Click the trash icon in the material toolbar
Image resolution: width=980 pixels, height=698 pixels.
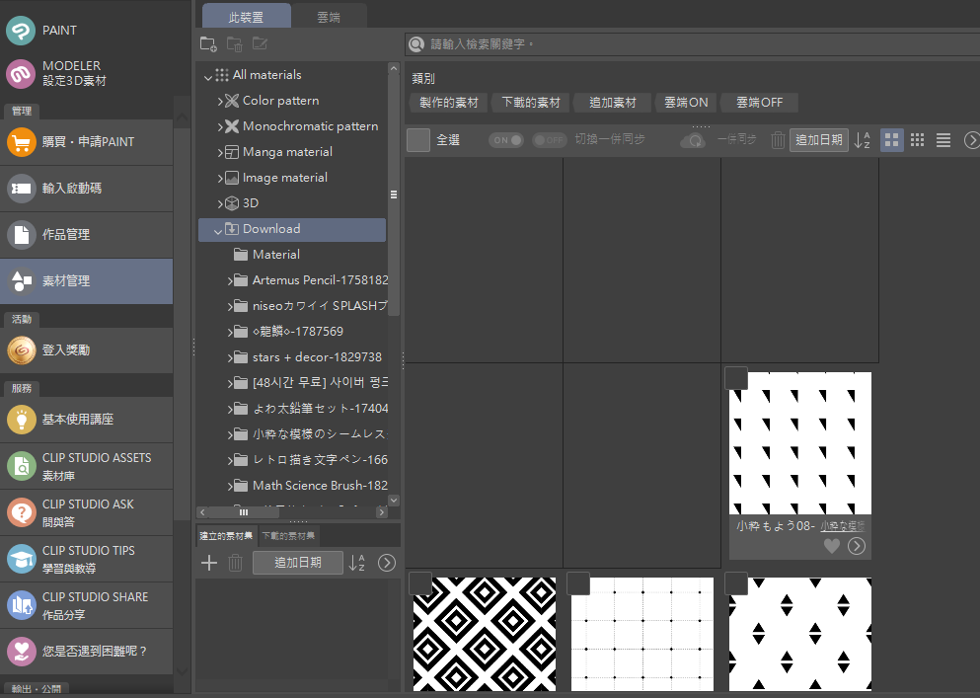tap(778, 140)
